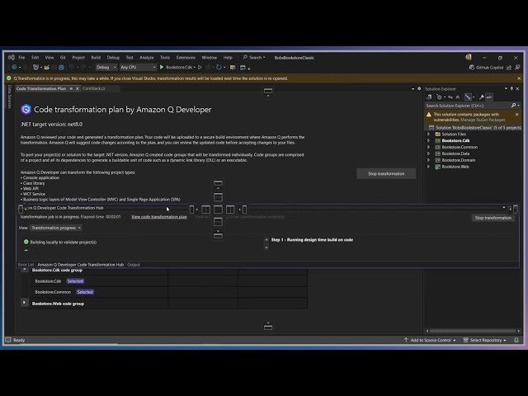528x396 pixels.
Task: Click the GitHub Copilot icon in title bar
Action: [x=471, y=67]
